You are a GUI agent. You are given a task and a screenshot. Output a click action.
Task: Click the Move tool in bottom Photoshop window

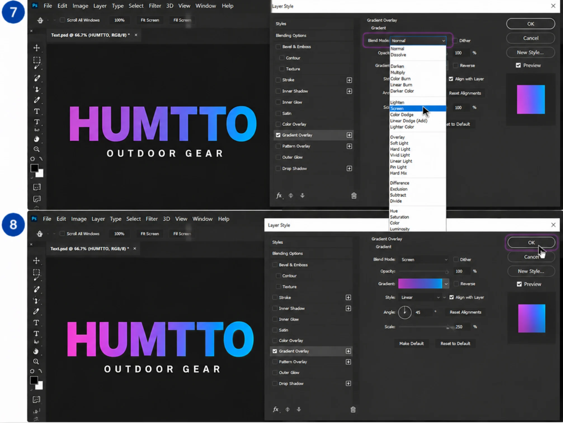click(36, 261)
